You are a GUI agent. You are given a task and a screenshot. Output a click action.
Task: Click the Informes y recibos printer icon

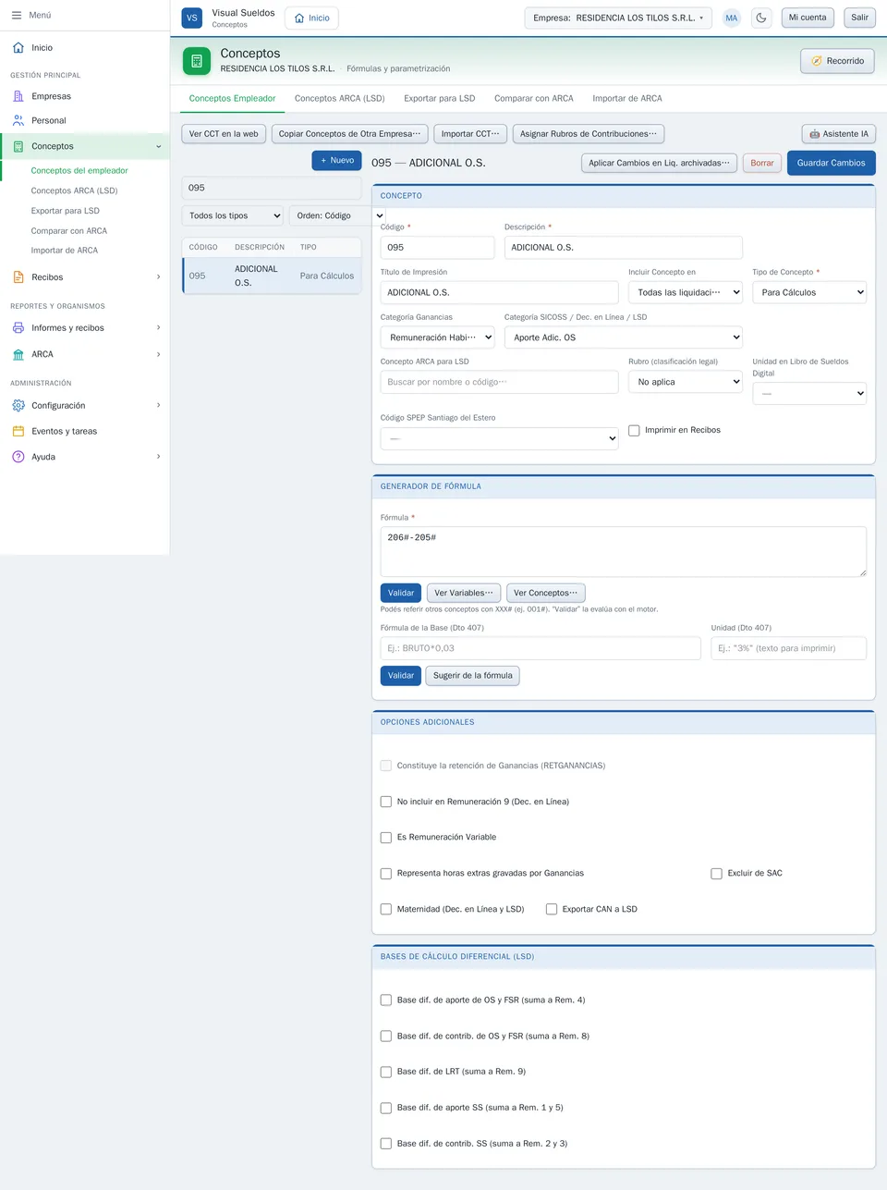(x=18, y=327)
